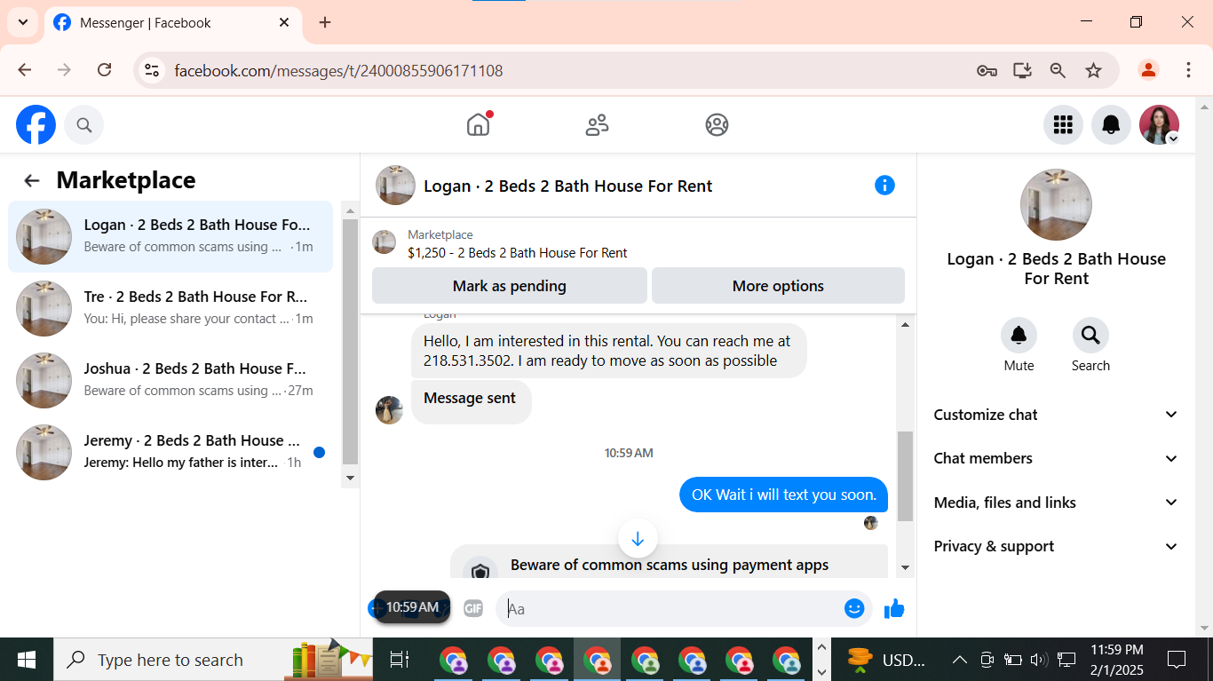Open Windows notification center
The height and width of the screenshot is (681, 1213).
pyautogui.click(x=1177, y=660)
